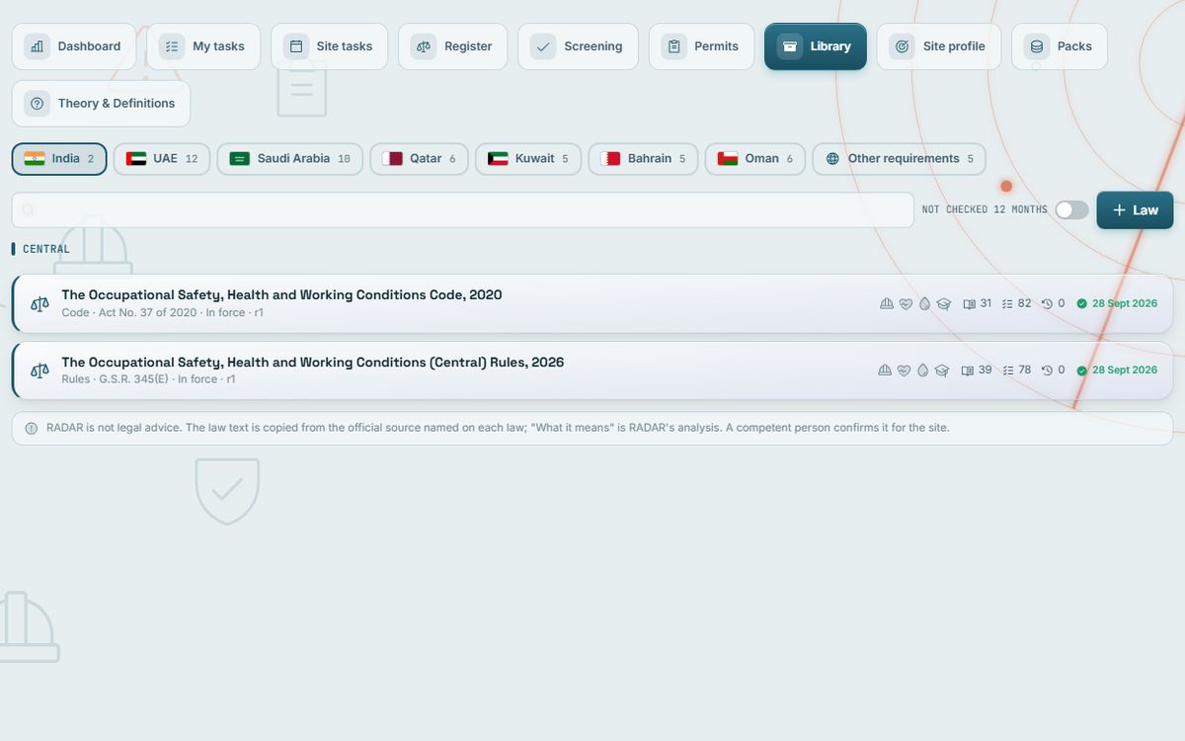The height and width of the screenshot is (741, 1185).
Task: Click green check date on OSH Code row
Action: click(x=1117, y=303)
